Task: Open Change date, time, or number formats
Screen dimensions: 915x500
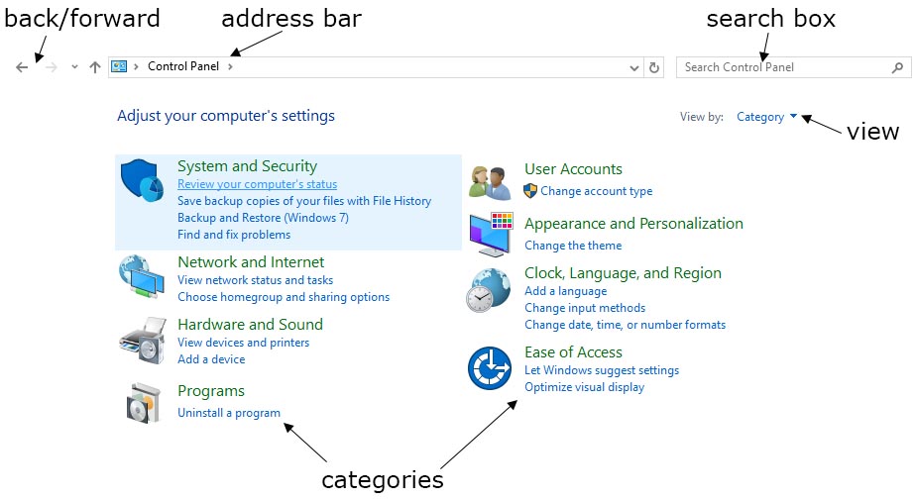Action: coord(625,325)
